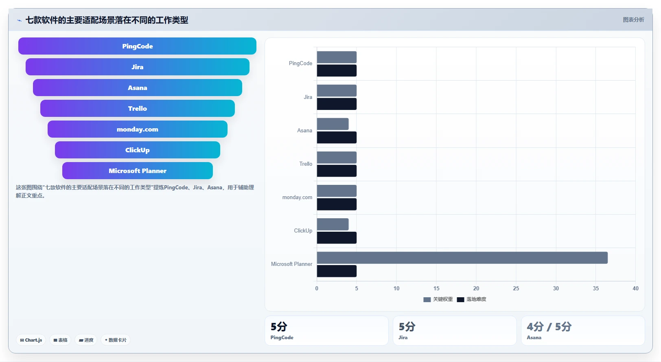Click the long gray Microsoft Planner bar
The width and height of the screenshot is (661, 362).
(x=462, y=257)
